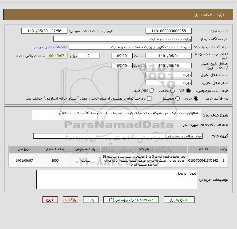Click the product name cell for instant coffee powder
The image size is (237, 229).
(x=144, y=160)
